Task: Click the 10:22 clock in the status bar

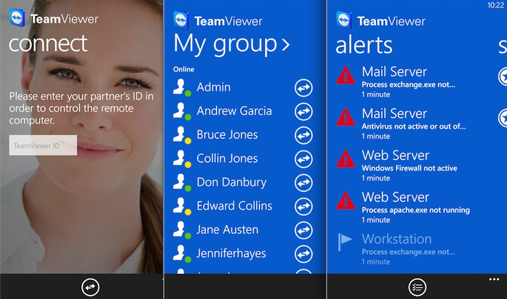Action: click(x=495, y=5)
